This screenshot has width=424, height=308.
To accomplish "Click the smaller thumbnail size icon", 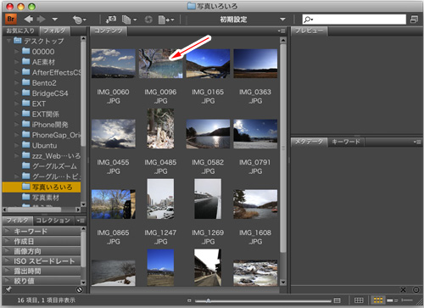I will [189, 300].
